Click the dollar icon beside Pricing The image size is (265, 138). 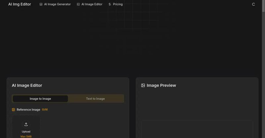click(110, 4)
